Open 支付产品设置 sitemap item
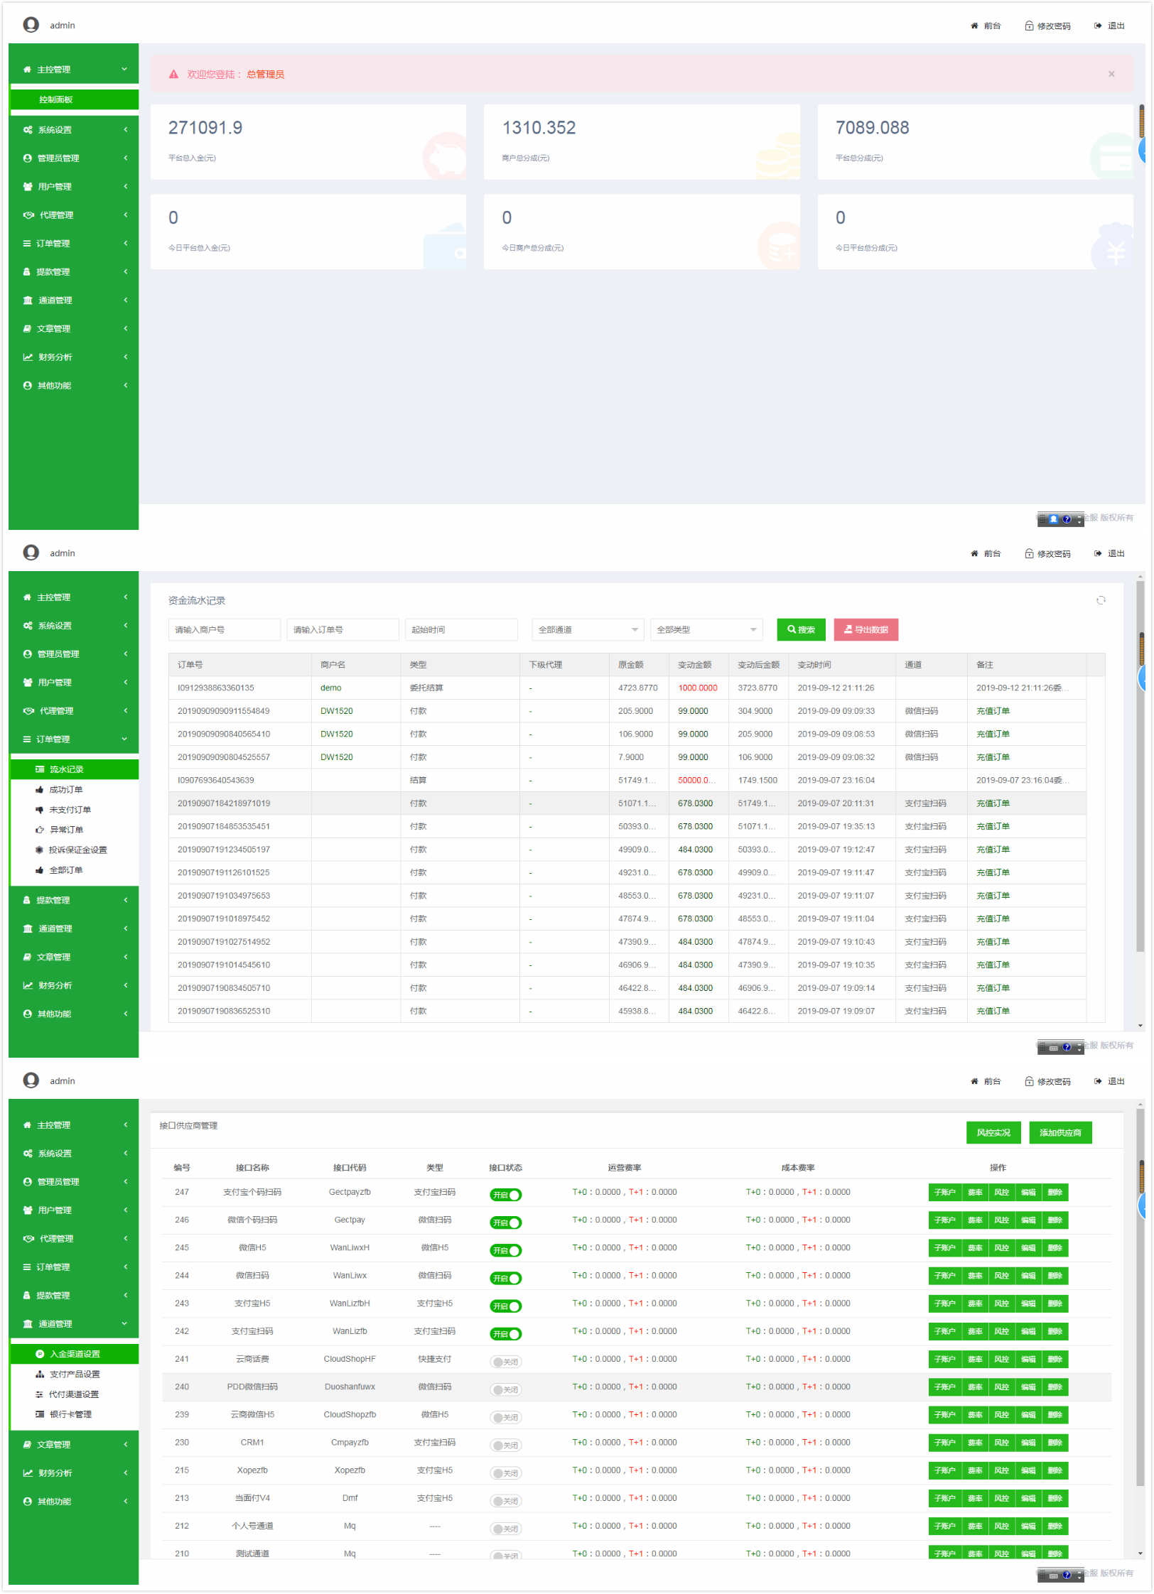Screen dimensions: 1154x1594 coord(74,1374)
